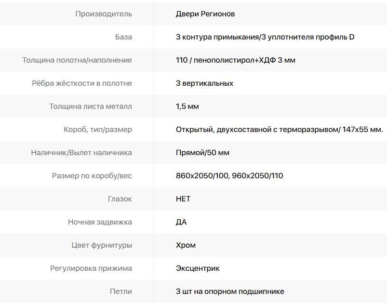Click the "Короб, тип/размер" label

click(x=98, y=130)
